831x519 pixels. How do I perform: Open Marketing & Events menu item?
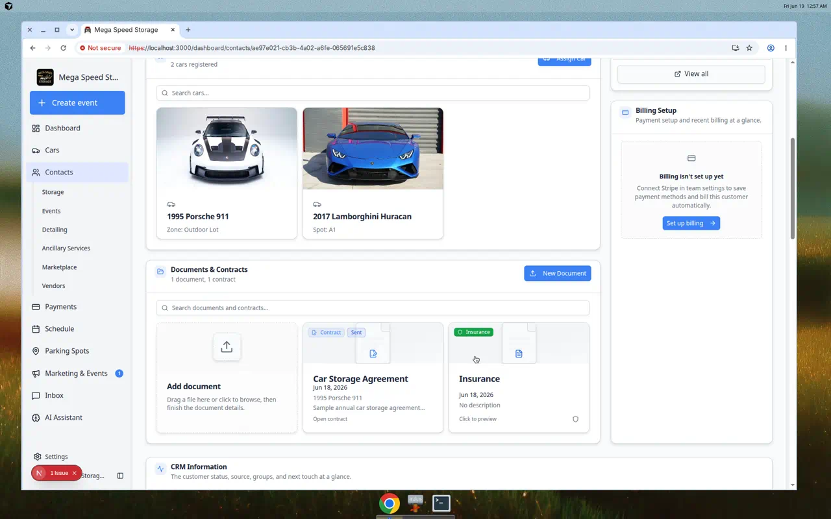[77, 374]
